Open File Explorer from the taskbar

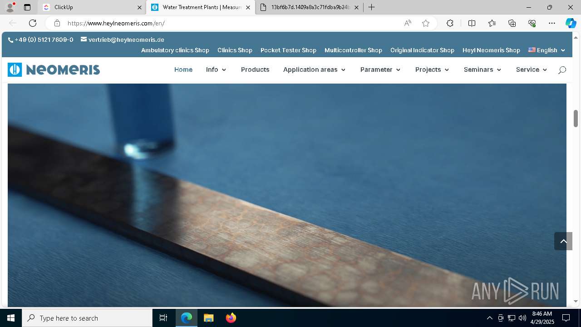[x=208, y=318]
